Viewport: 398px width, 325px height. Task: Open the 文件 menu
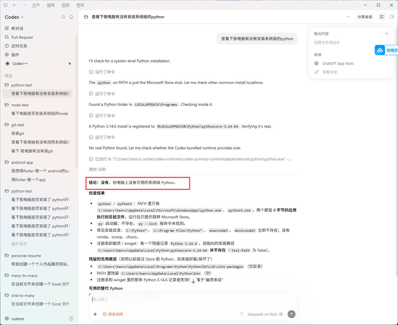click(36, 5)
